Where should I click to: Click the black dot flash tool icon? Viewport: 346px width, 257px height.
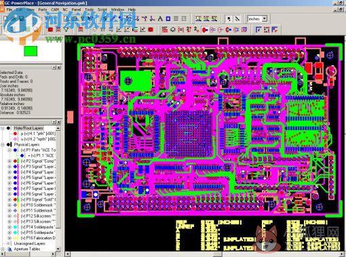coord(229,18)
